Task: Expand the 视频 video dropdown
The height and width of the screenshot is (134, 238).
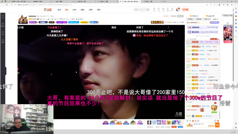Action: 83,10
